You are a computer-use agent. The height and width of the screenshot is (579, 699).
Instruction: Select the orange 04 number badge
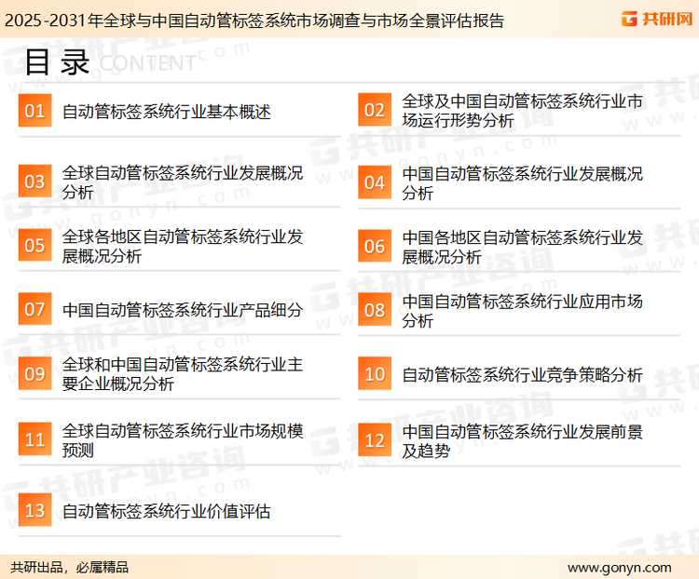[375, 182]
